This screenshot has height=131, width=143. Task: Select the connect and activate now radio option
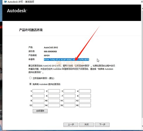[x=30, y=78]
